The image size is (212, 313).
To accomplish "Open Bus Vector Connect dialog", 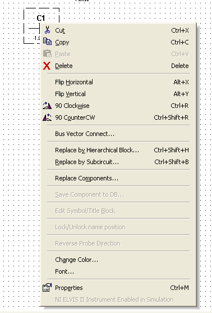I will point(118,134).
